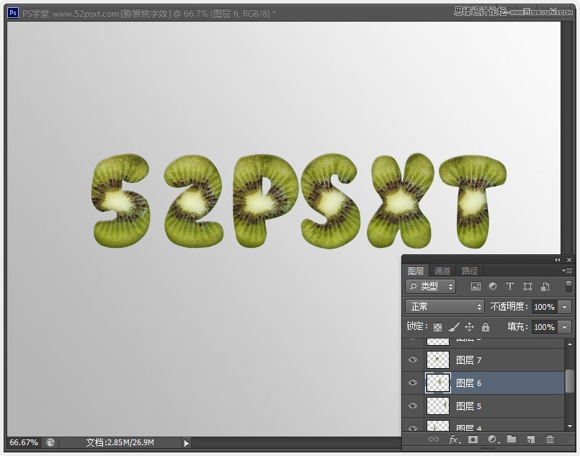Viewport: 580px width, 456px height.
Task: Add a layer mask
Action: coord(473,439)
